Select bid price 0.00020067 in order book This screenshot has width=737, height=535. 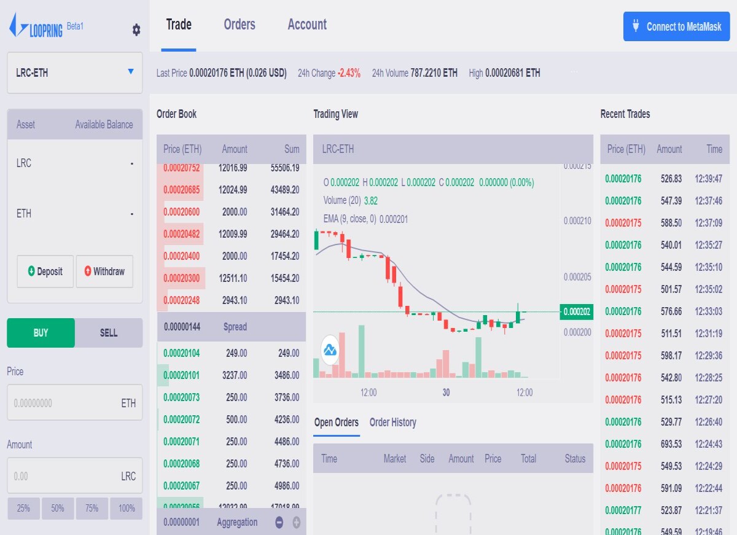pos(182,486)
